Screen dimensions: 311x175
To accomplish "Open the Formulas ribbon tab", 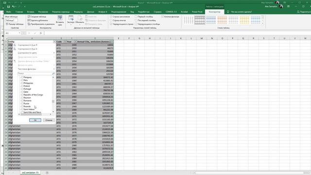I will (78, 12).
